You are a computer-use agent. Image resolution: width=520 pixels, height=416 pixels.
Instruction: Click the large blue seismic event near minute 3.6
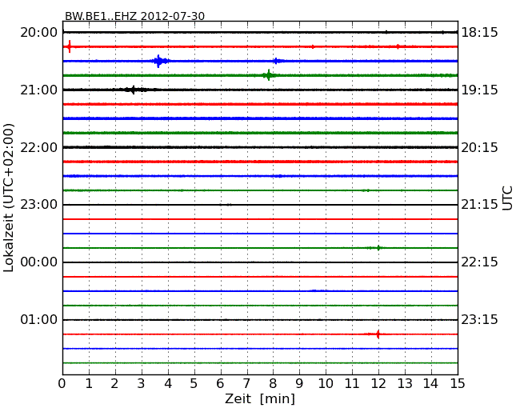click(160, 61)
